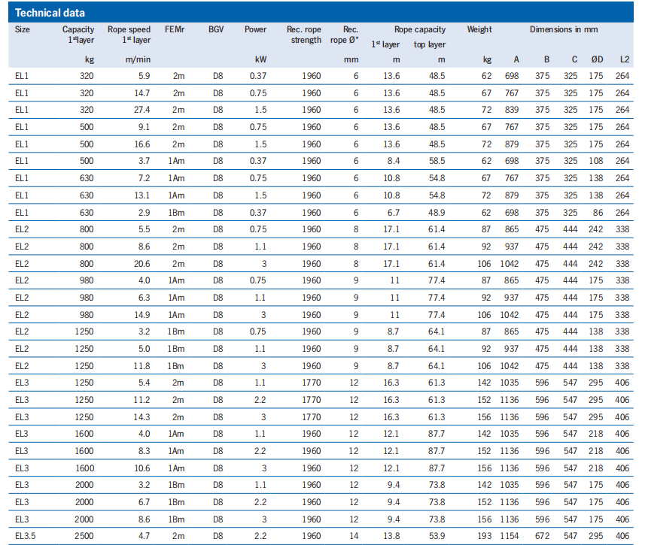Click the 53.9 top layer value
This screenshot has height=545, width=645.
click(x=434, y=535)
